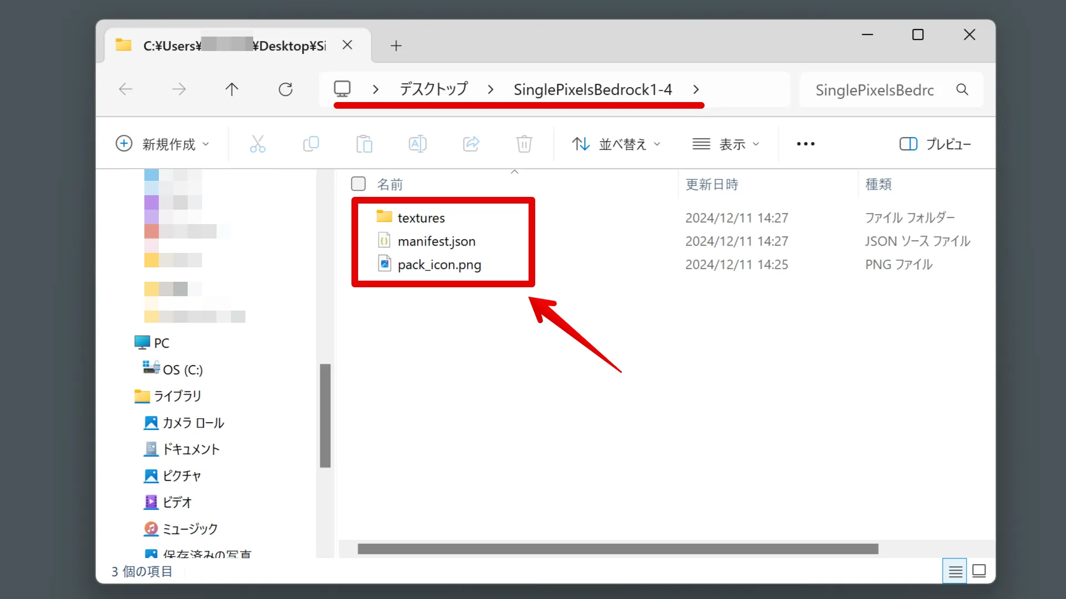Toggle the select-all checkbox in header

click(x=359, y=184)
